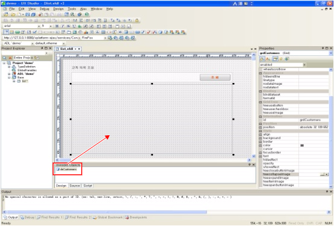Screen dimensions: 334x226
Task: Click the categorized view icon in Properties
Action: 262,59
